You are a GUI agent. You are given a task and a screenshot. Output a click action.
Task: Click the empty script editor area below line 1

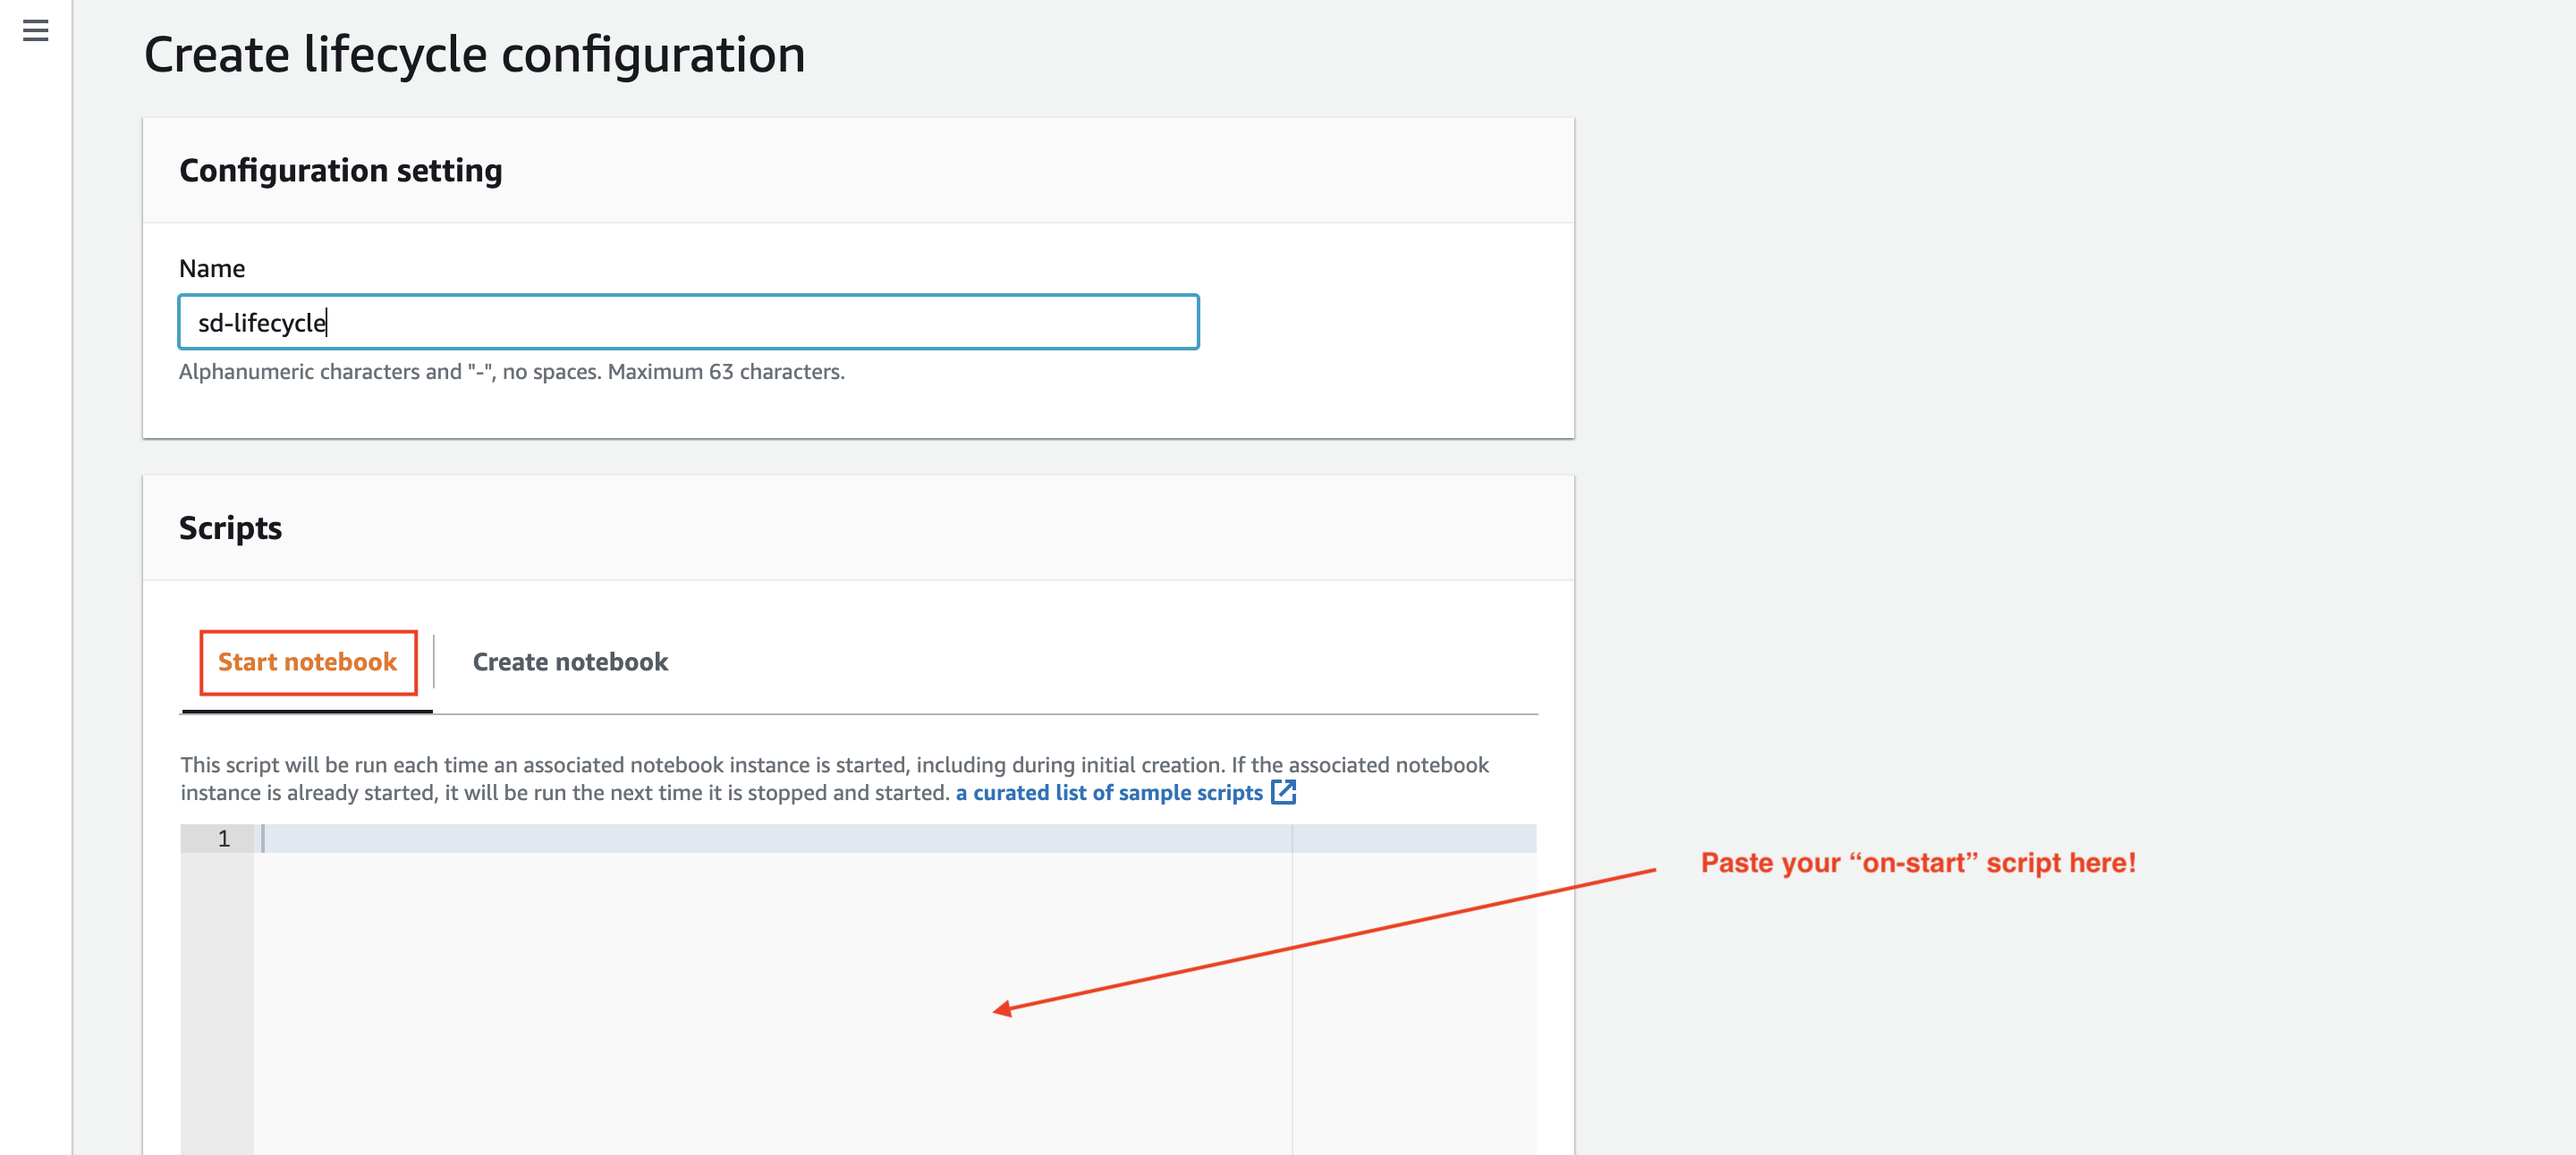pos(700,999)
